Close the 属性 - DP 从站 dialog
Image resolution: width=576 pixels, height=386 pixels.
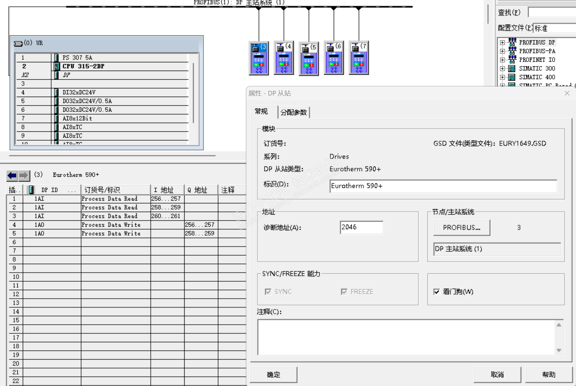click(567, 93)
